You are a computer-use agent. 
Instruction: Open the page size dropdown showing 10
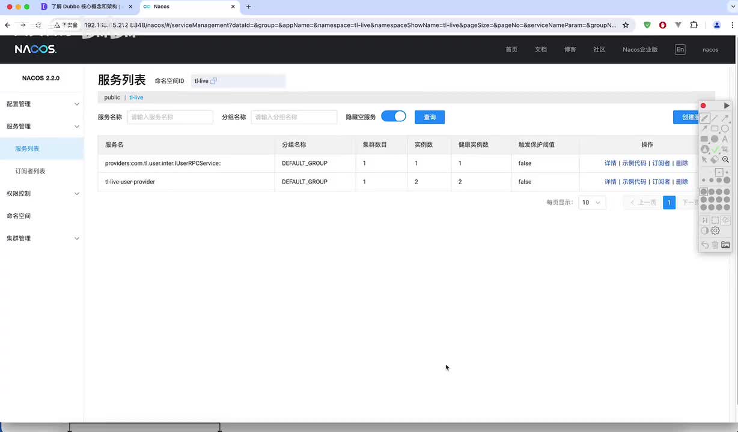coord(592,203)
